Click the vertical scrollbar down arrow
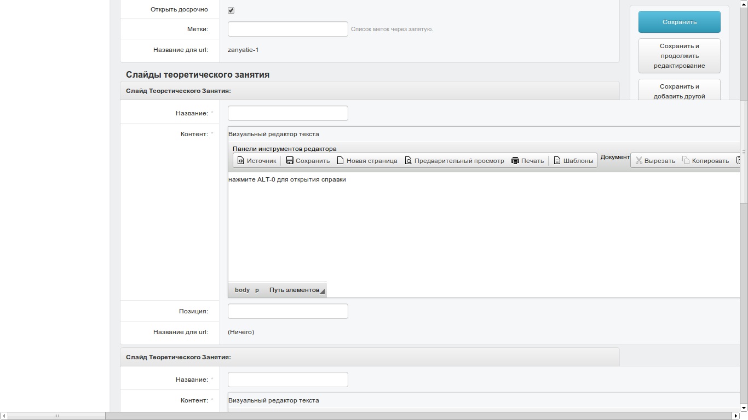Viewport: 748px width, 420px height. tap(744, 407)
